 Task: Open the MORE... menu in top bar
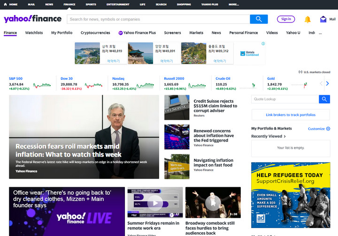pos(234,4)
